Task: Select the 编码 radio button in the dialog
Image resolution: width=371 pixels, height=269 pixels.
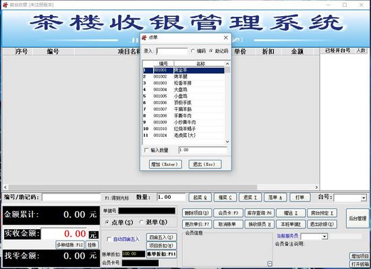Action: 193,51
